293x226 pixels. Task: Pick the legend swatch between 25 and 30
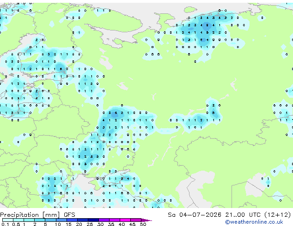[93, 220]
